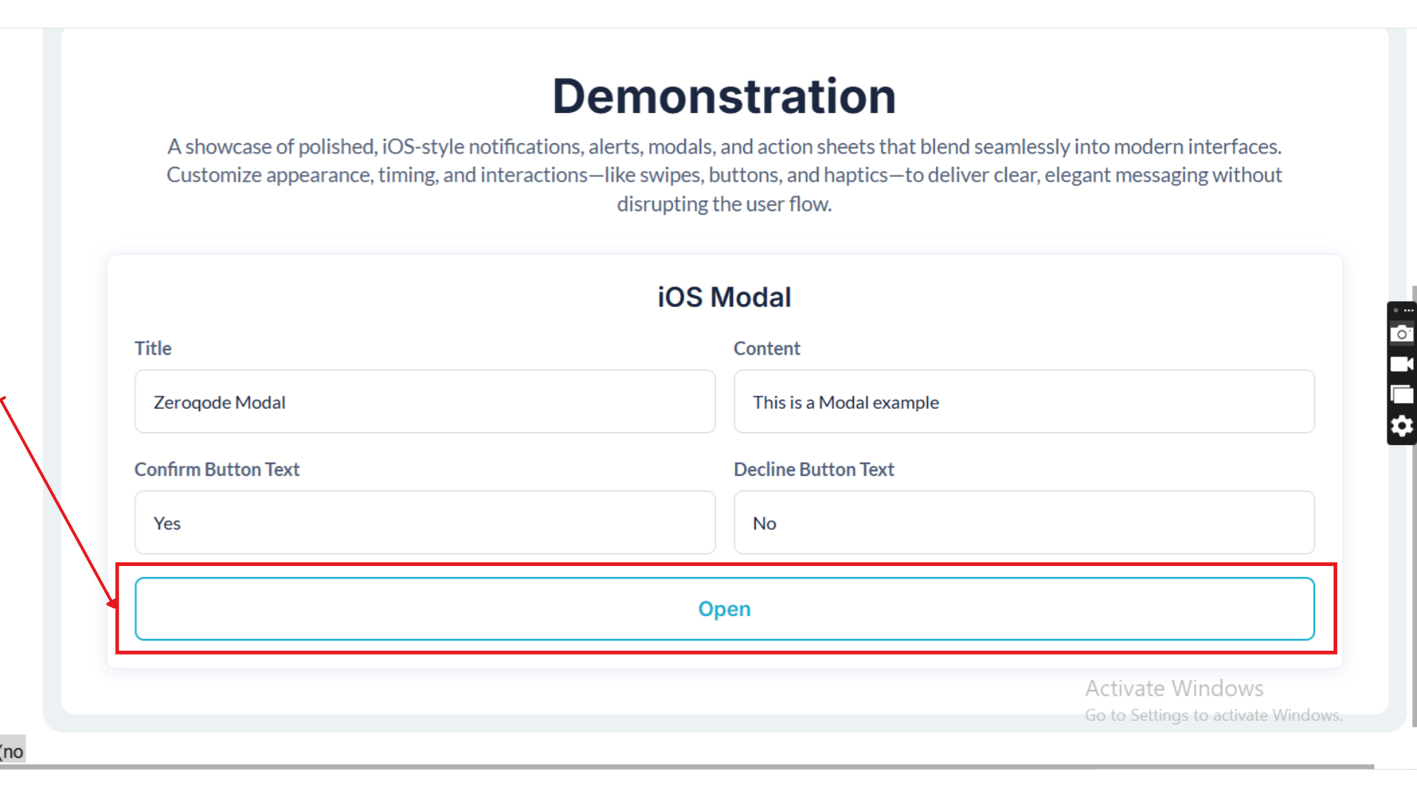This screenshot has width=1417, height=797.
Task: Click the small dot icon in capture toolbar
Action: 1396,311
